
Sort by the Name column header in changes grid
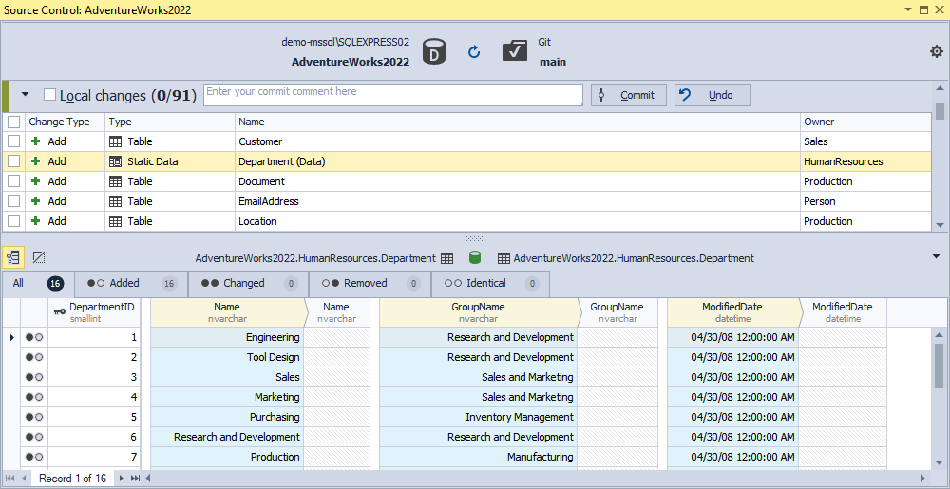[518, 122]
